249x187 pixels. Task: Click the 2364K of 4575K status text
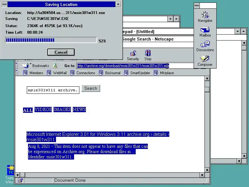tap(55, 26)
